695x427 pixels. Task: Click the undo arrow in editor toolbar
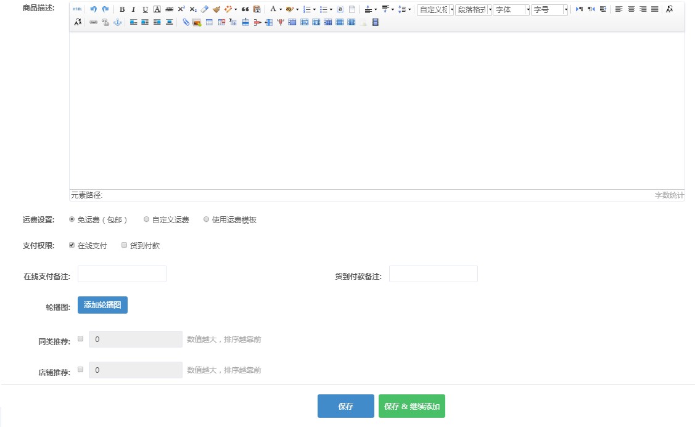(94, 9)
